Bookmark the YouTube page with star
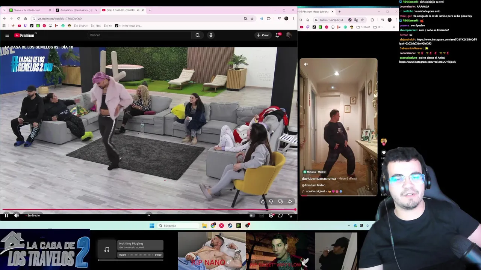Viewport: 481px width, 270px height. coord(252,18)
